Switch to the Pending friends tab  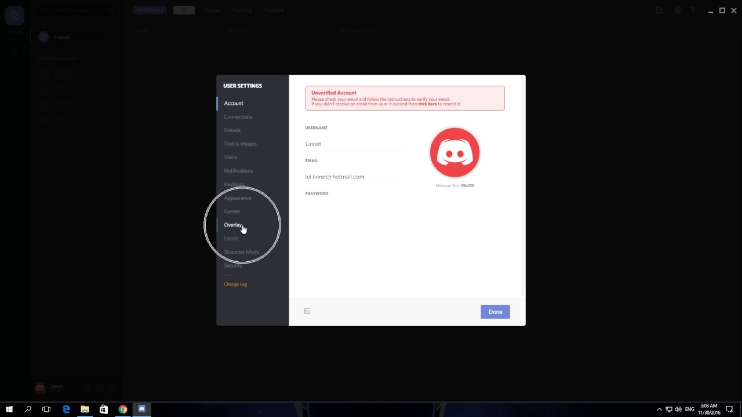tap(242, 10)
